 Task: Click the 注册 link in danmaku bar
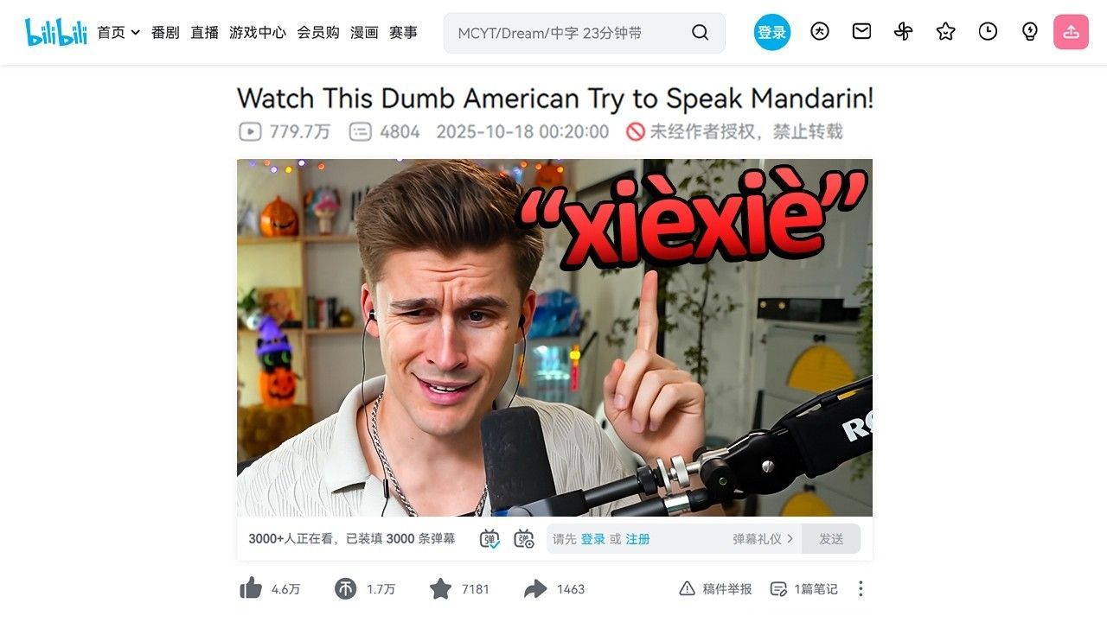click(637, 538)
